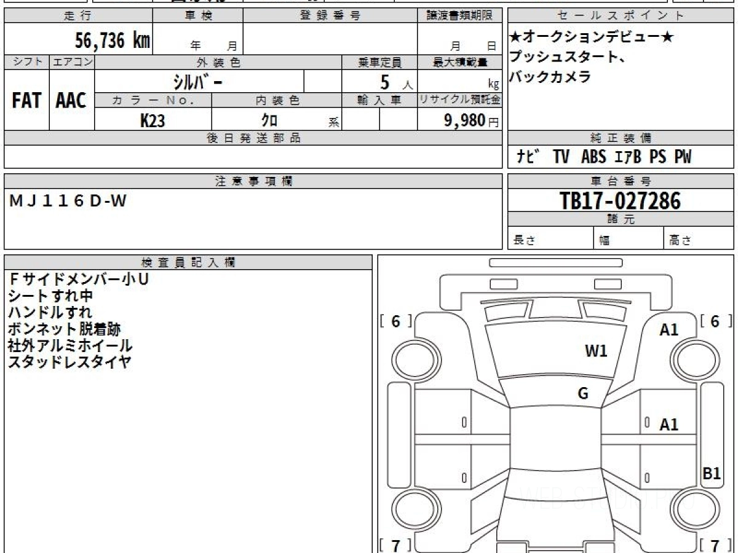Screen dimensions: 738x553
Task: Select the PW equipment entry
Action: tap(683, 157)
